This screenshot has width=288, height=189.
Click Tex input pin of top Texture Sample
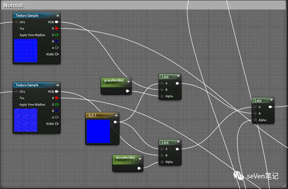[x=16, y=29]
